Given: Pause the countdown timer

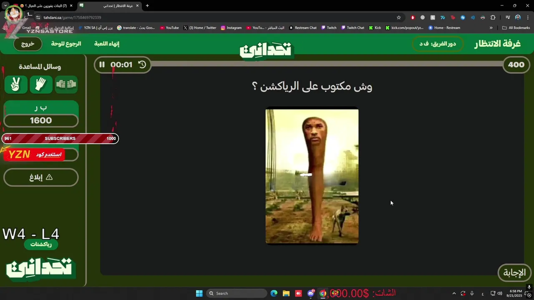Looking at the screenshot, I should [102, 65].
